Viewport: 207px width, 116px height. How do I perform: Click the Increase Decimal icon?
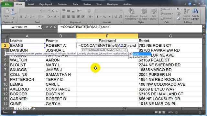pyautogui.click(x=116, y=17)
